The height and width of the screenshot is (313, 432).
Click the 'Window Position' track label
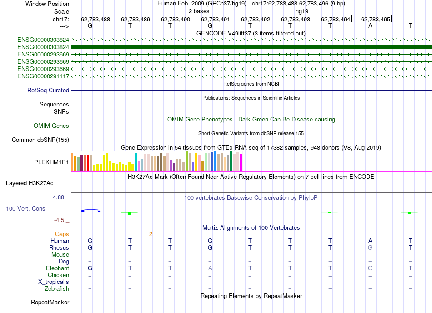coord(47,4)
